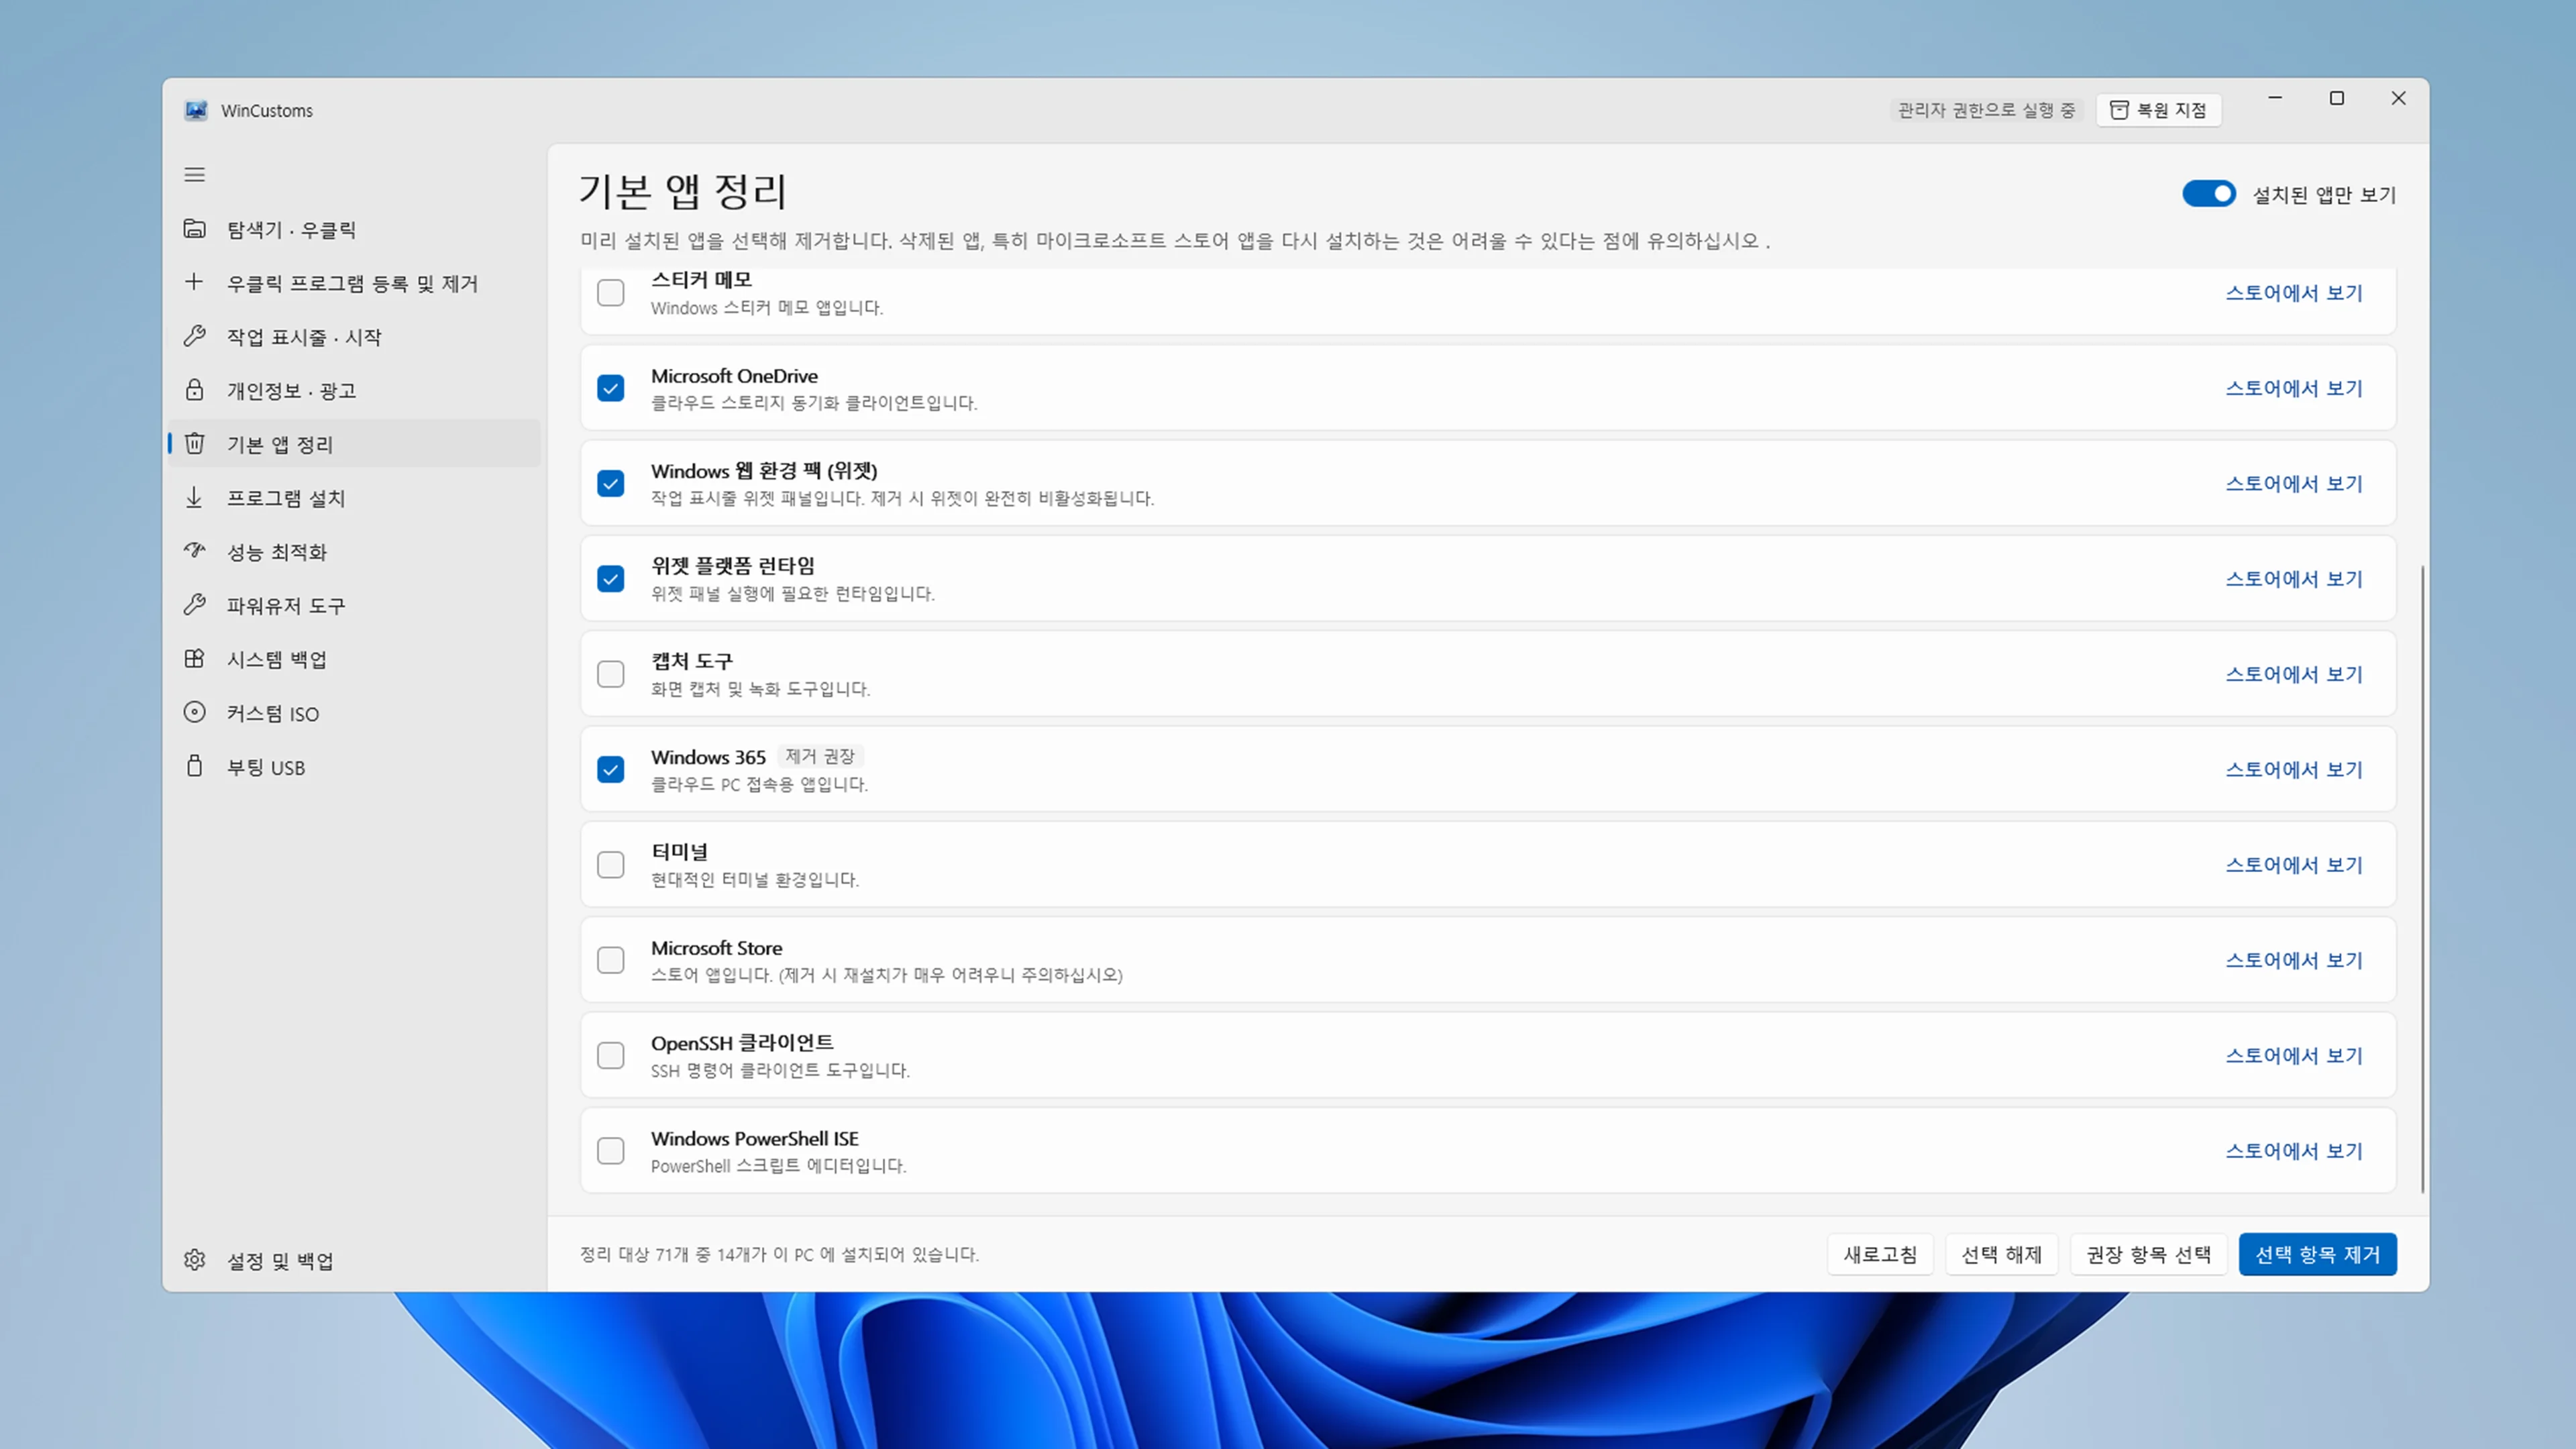
Task: Click the disc icon beside 커스텀 ISO
Action: pyautogui.click(x=194, y=712)
